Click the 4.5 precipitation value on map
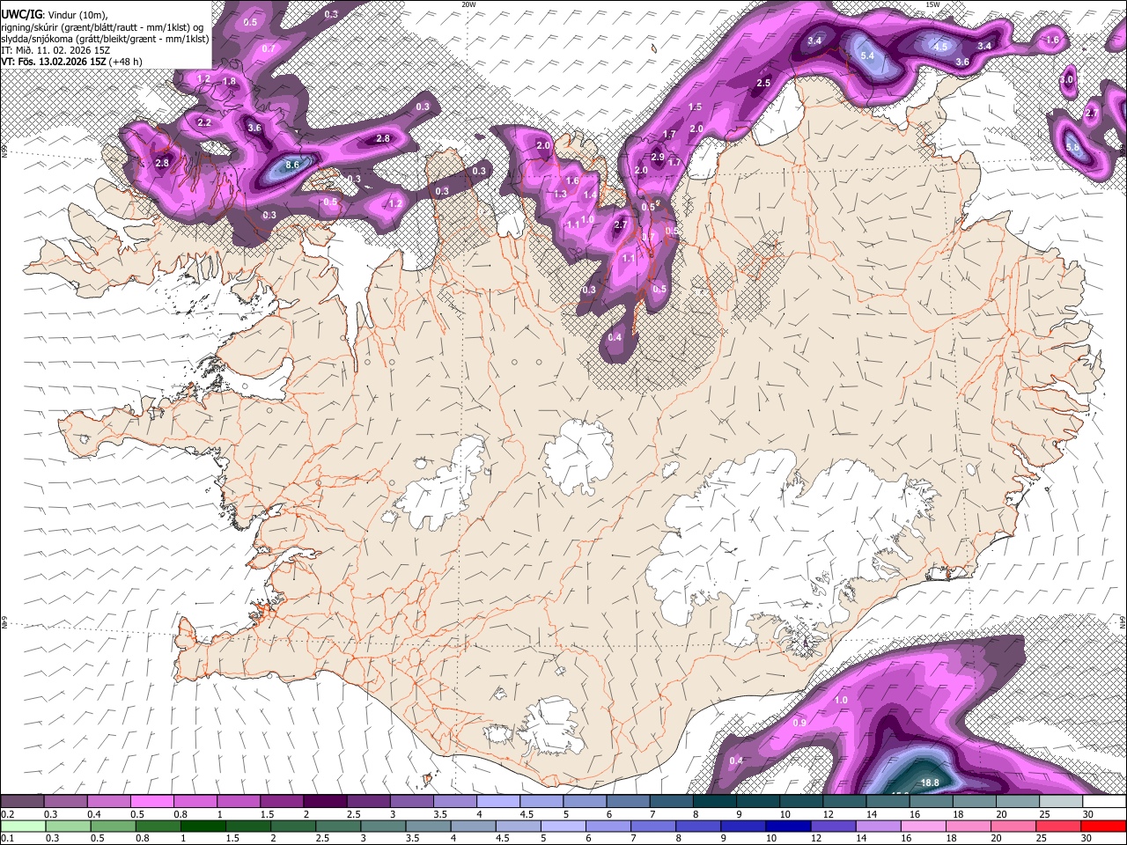 (940, 47)
